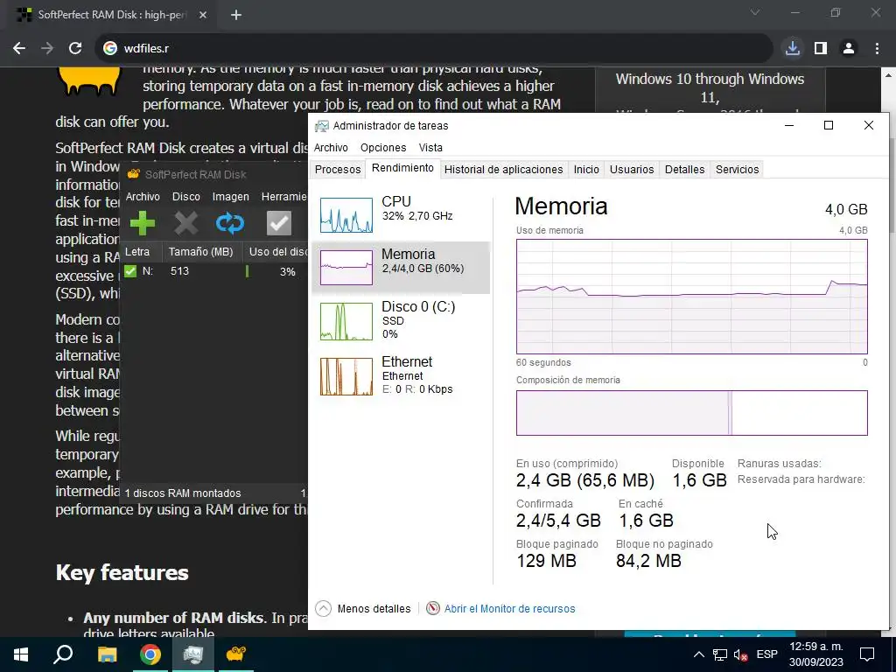This screenshot has width=896, height=672.
Task: Click Chrome icon in the taskbar
Action: (150, 654)
